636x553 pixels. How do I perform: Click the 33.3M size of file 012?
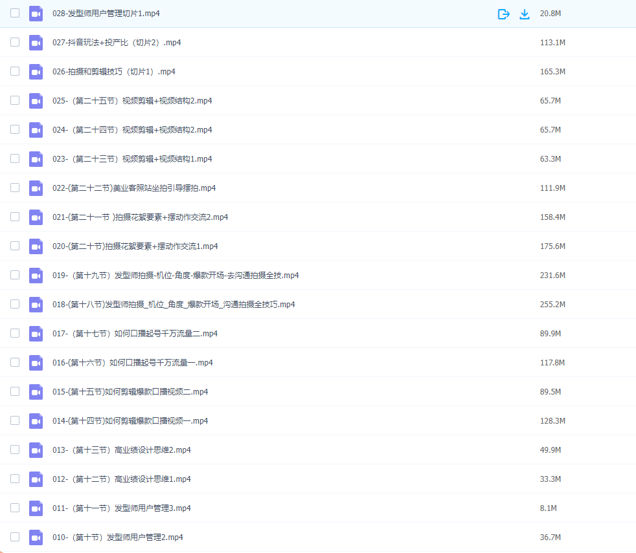[550, 479]
